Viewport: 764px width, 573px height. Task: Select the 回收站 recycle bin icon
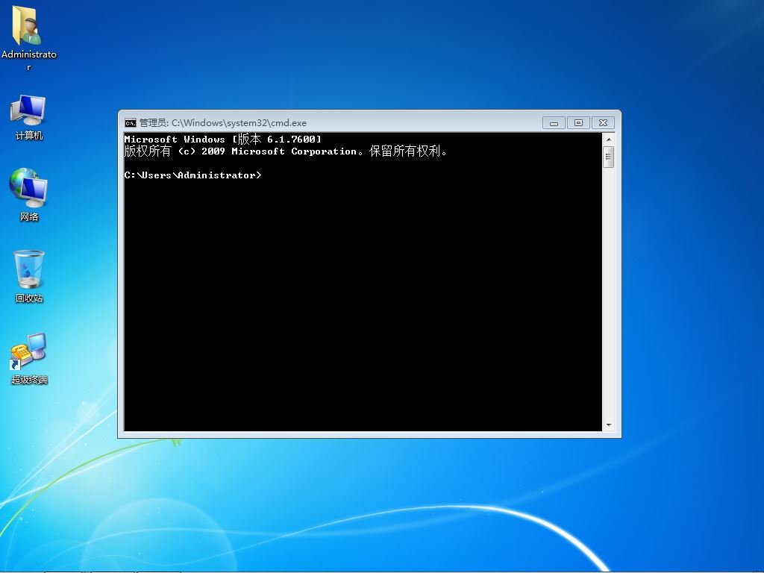pyautogui.click(x=29, y=276)
